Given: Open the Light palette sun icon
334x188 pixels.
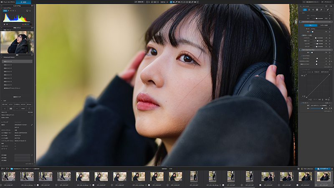Looking at the screenshot, I should (x=305, y=10).
